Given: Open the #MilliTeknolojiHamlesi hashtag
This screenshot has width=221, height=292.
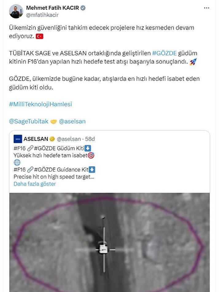Looking at the screenshot, I should [x=41, y=104].
